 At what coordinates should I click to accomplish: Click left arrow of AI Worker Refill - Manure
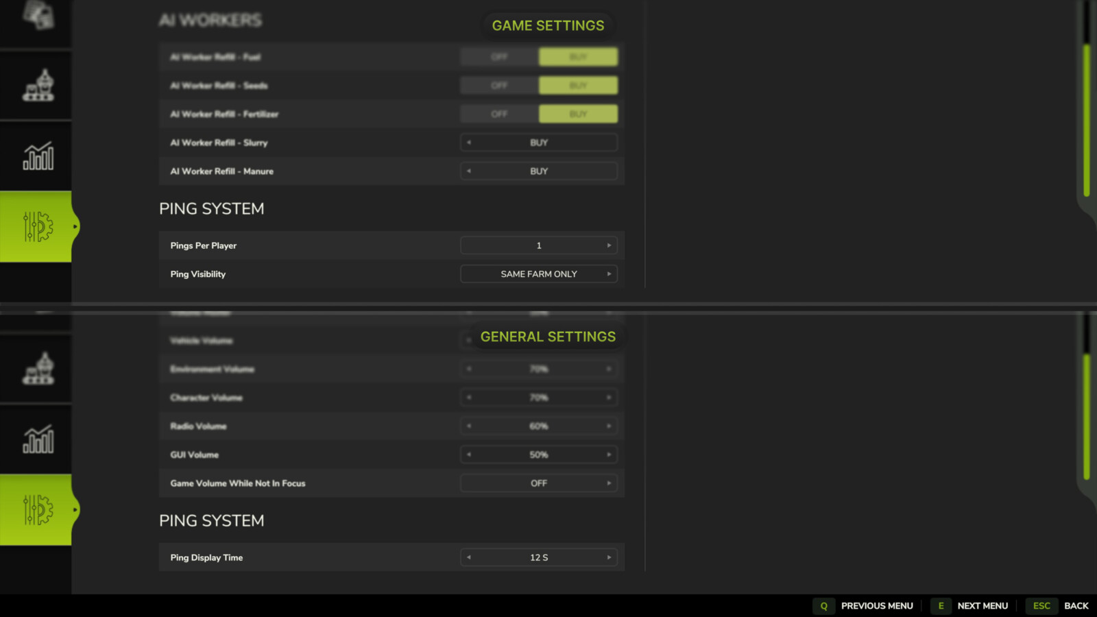(469, 171)
